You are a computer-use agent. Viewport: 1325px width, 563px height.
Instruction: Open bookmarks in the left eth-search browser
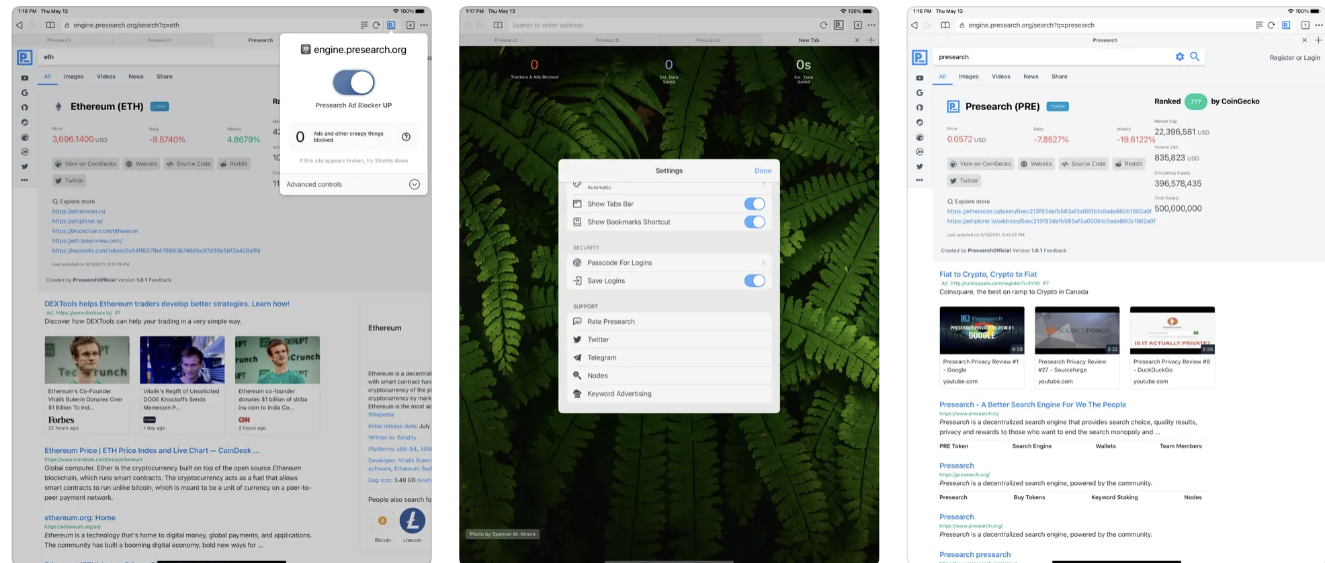(x=50, y=26)
